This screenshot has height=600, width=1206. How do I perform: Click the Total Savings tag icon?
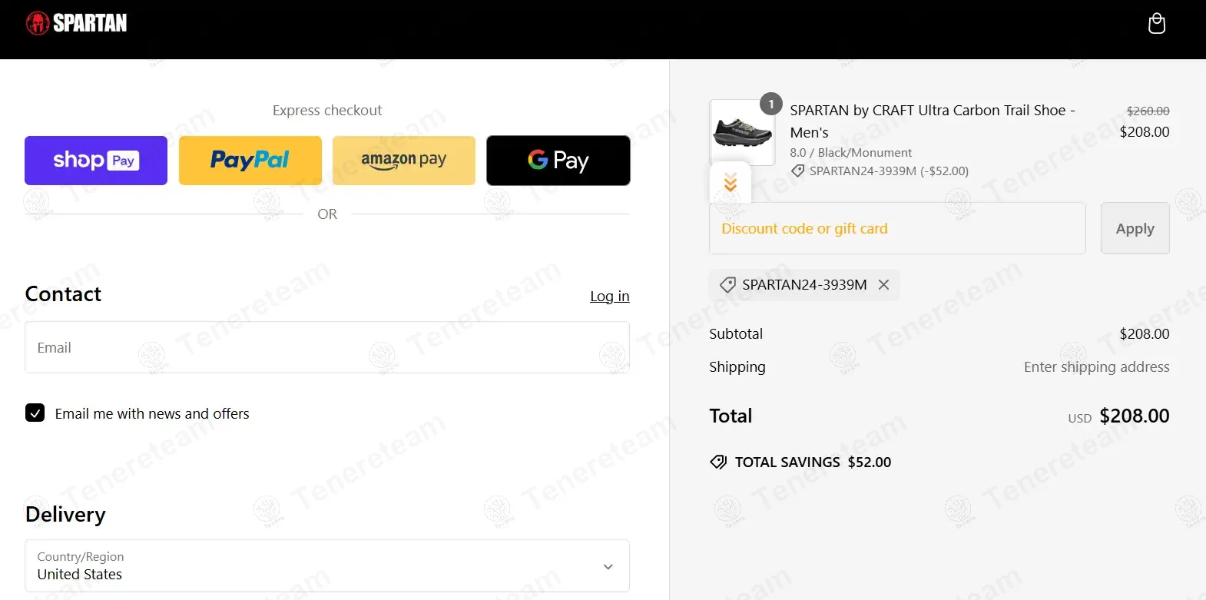[x=718, y=462]
